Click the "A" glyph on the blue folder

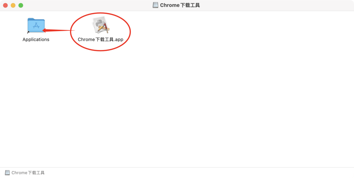(36, 25)
